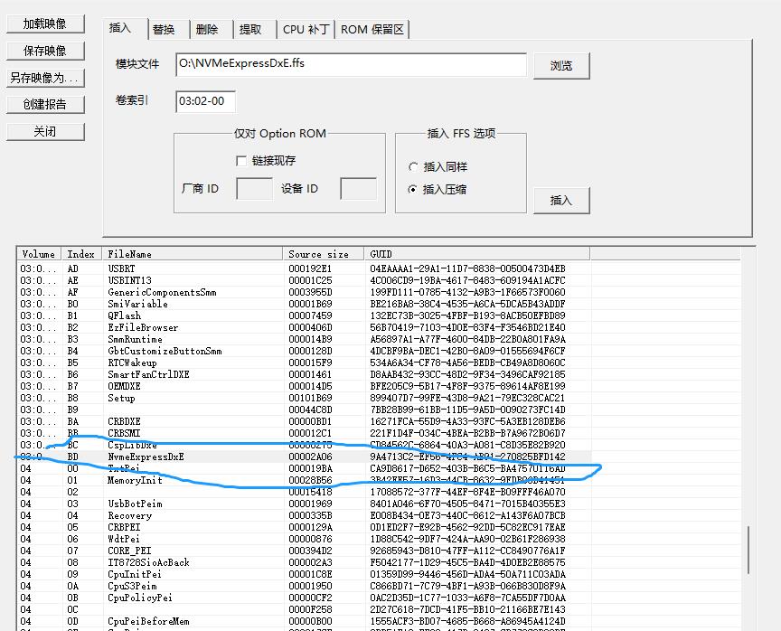Select the MemoryInit row
Image resolution: width=781 pixels, height=631 pixels.
point(304,481)
